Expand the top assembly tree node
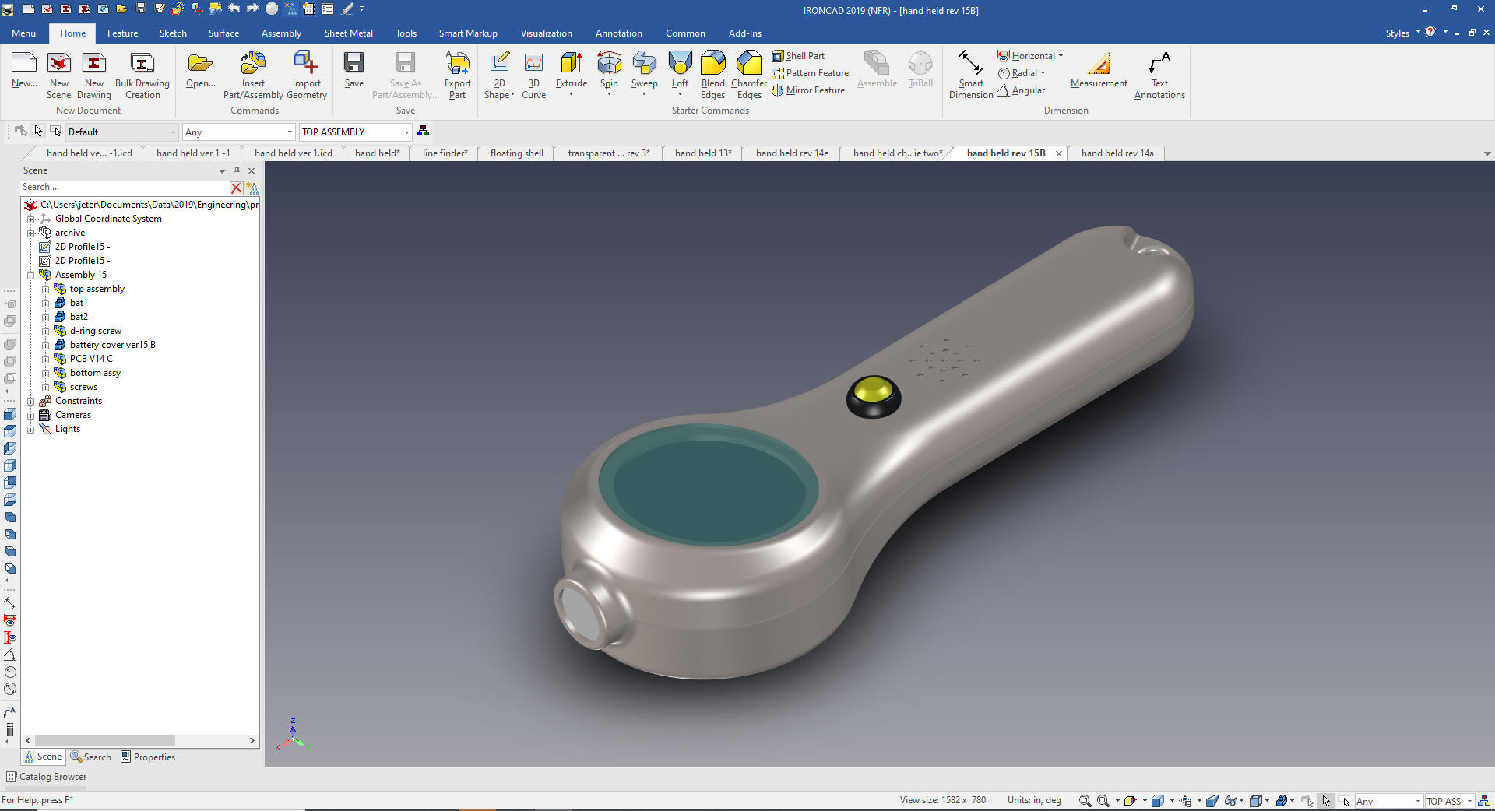Image resolution: width=1495 pixels, height=811 pixels. click(45, 290)
